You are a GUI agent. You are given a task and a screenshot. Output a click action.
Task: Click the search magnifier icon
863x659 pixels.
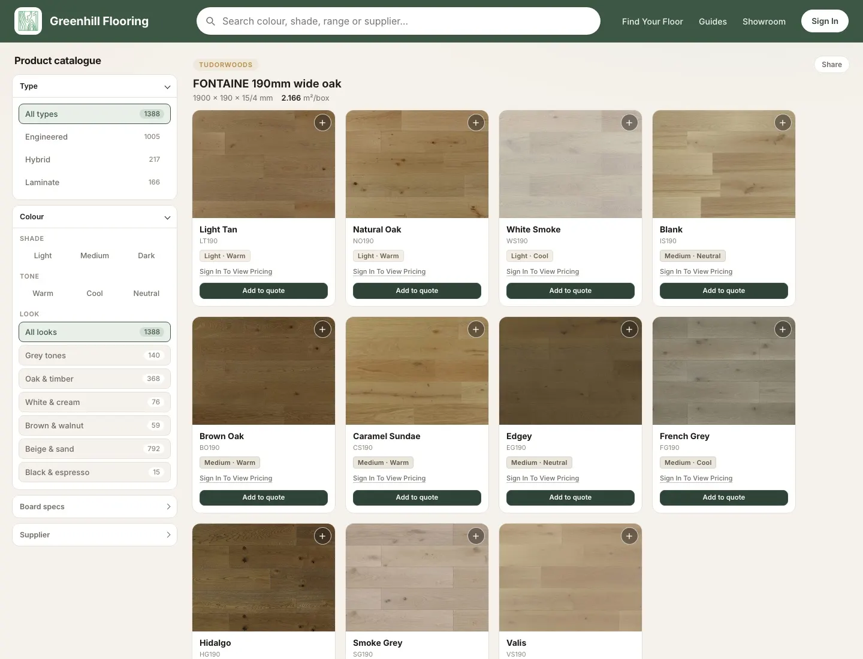(x=210, y=21)
